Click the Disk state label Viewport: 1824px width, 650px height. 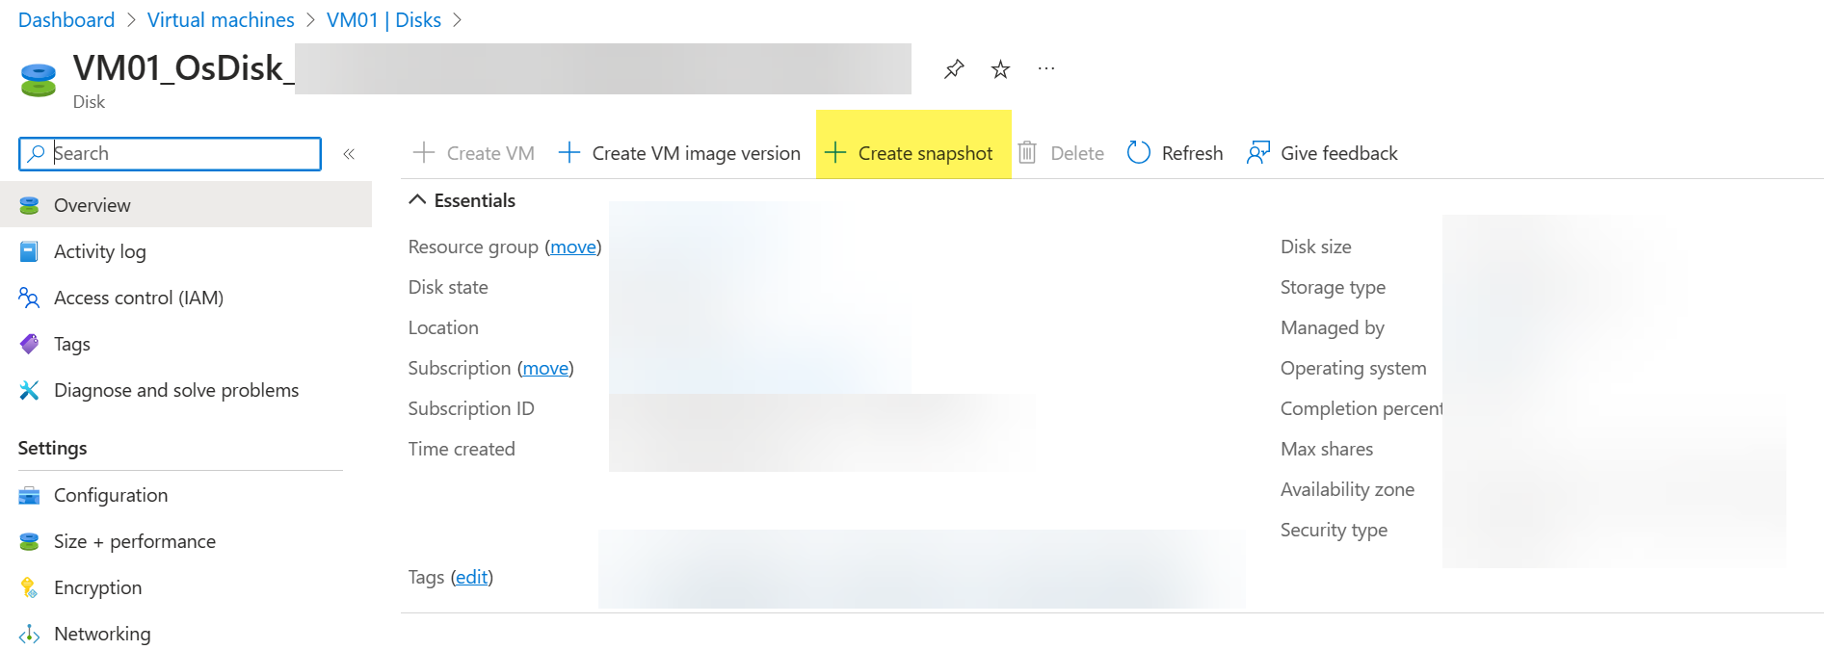point(448,288)
